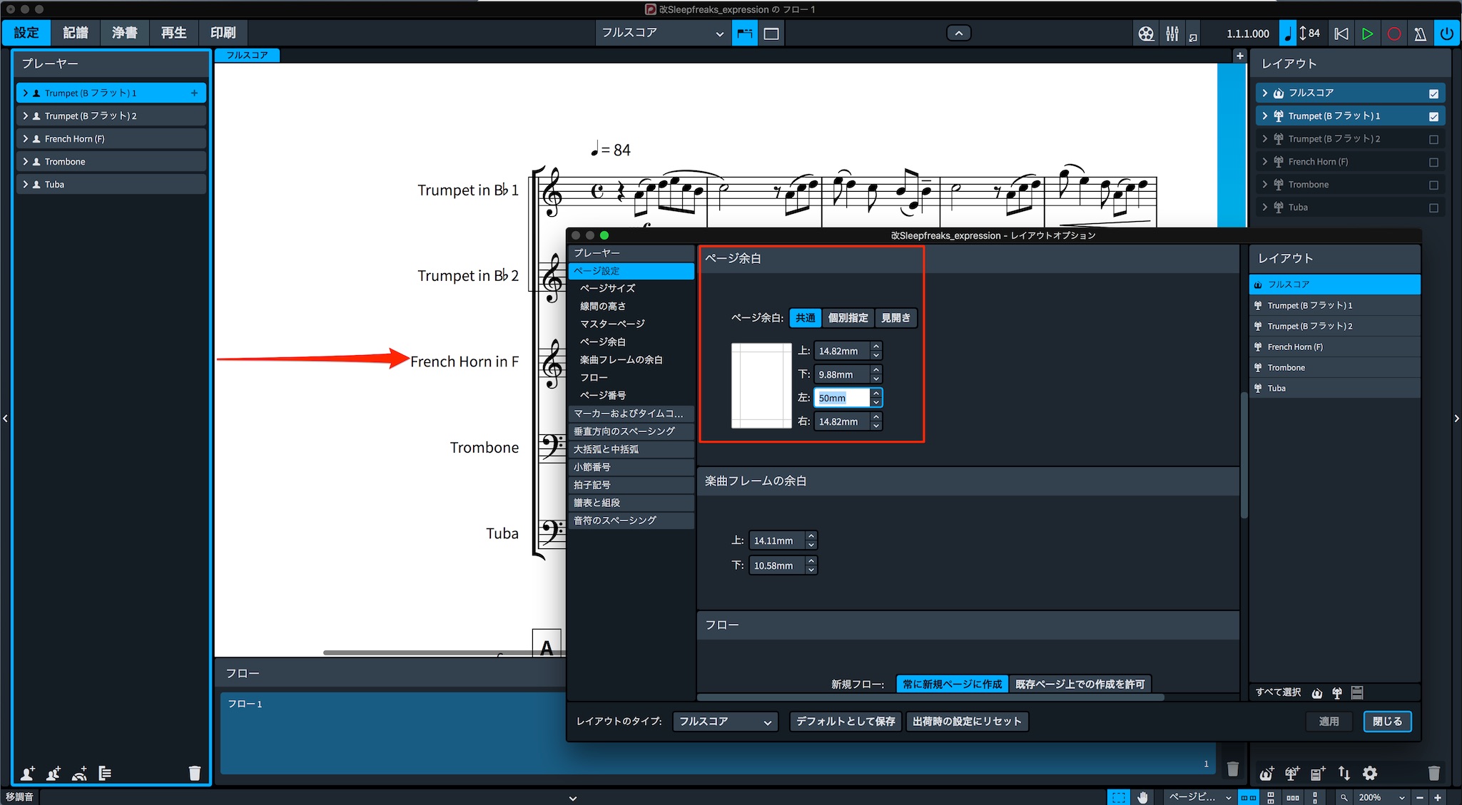The height and width of the screenshot is (805, 1462).
Task: Open レイアウトのタイプ dropdown
Action: pos(725,722)
